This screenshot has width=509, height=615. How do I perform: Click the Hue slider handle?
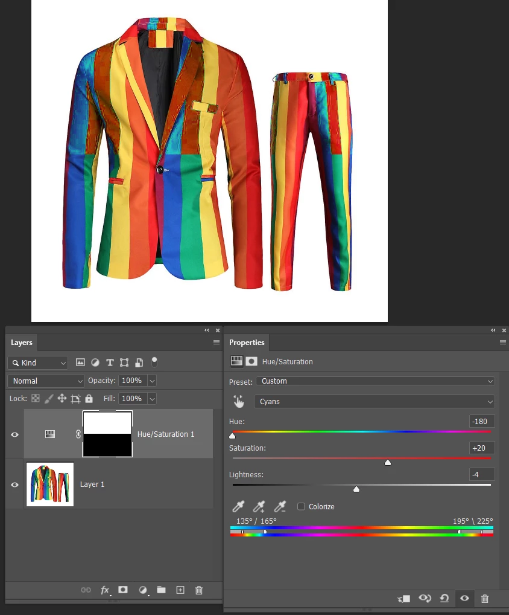pyautogui.click(x=232, y=436)
